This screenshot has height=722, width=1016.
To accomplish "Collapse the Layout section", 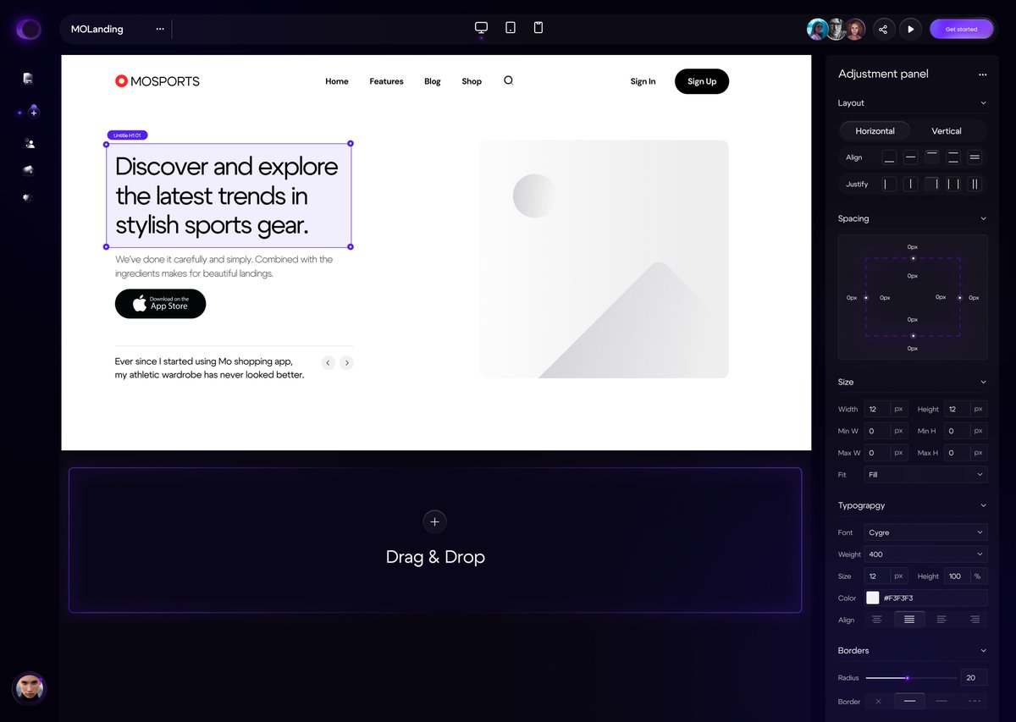I will pos(983,103).
